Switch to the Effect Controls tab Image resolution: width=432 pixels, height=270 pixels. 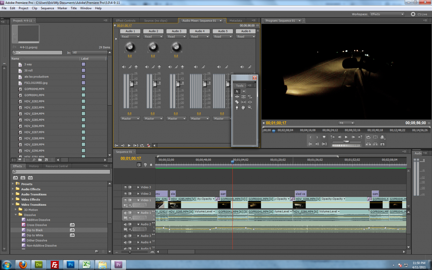coord(126,21)
